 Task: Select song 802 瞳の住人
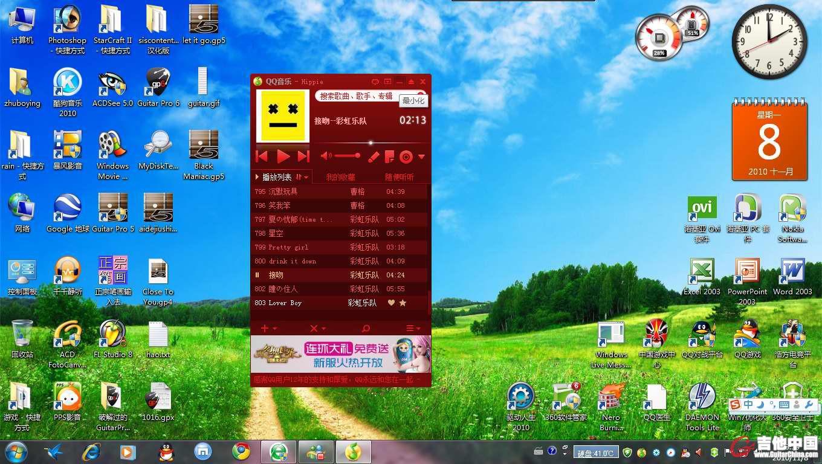pyautogui.click(x=339, y=289)
